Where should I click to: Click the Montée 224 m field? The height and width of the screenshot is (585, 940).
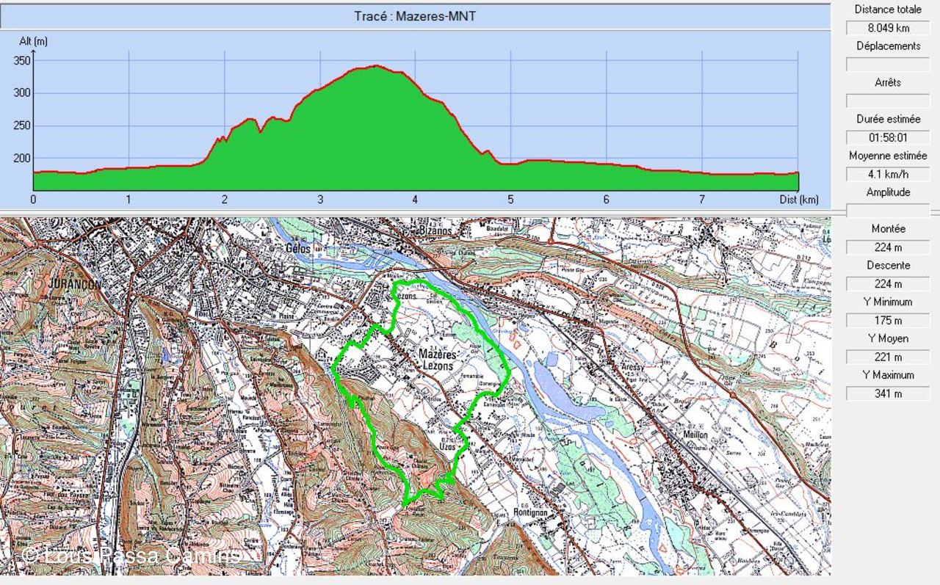click(887, 247)
